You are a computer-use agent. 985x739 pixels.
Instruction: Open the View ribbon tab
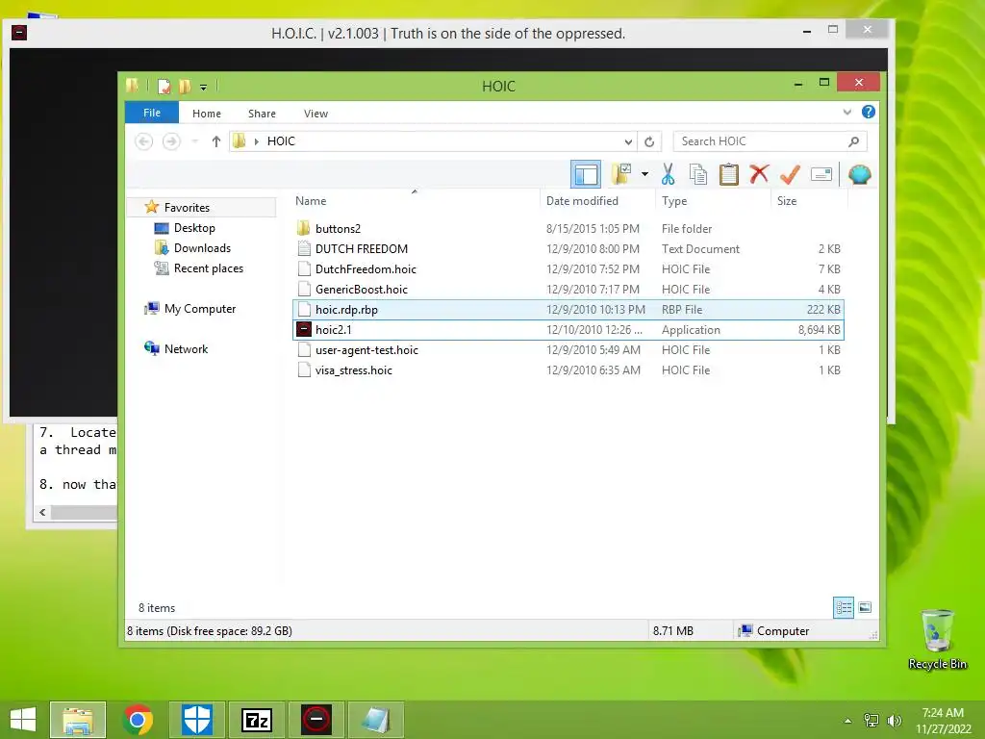point(316,114)
